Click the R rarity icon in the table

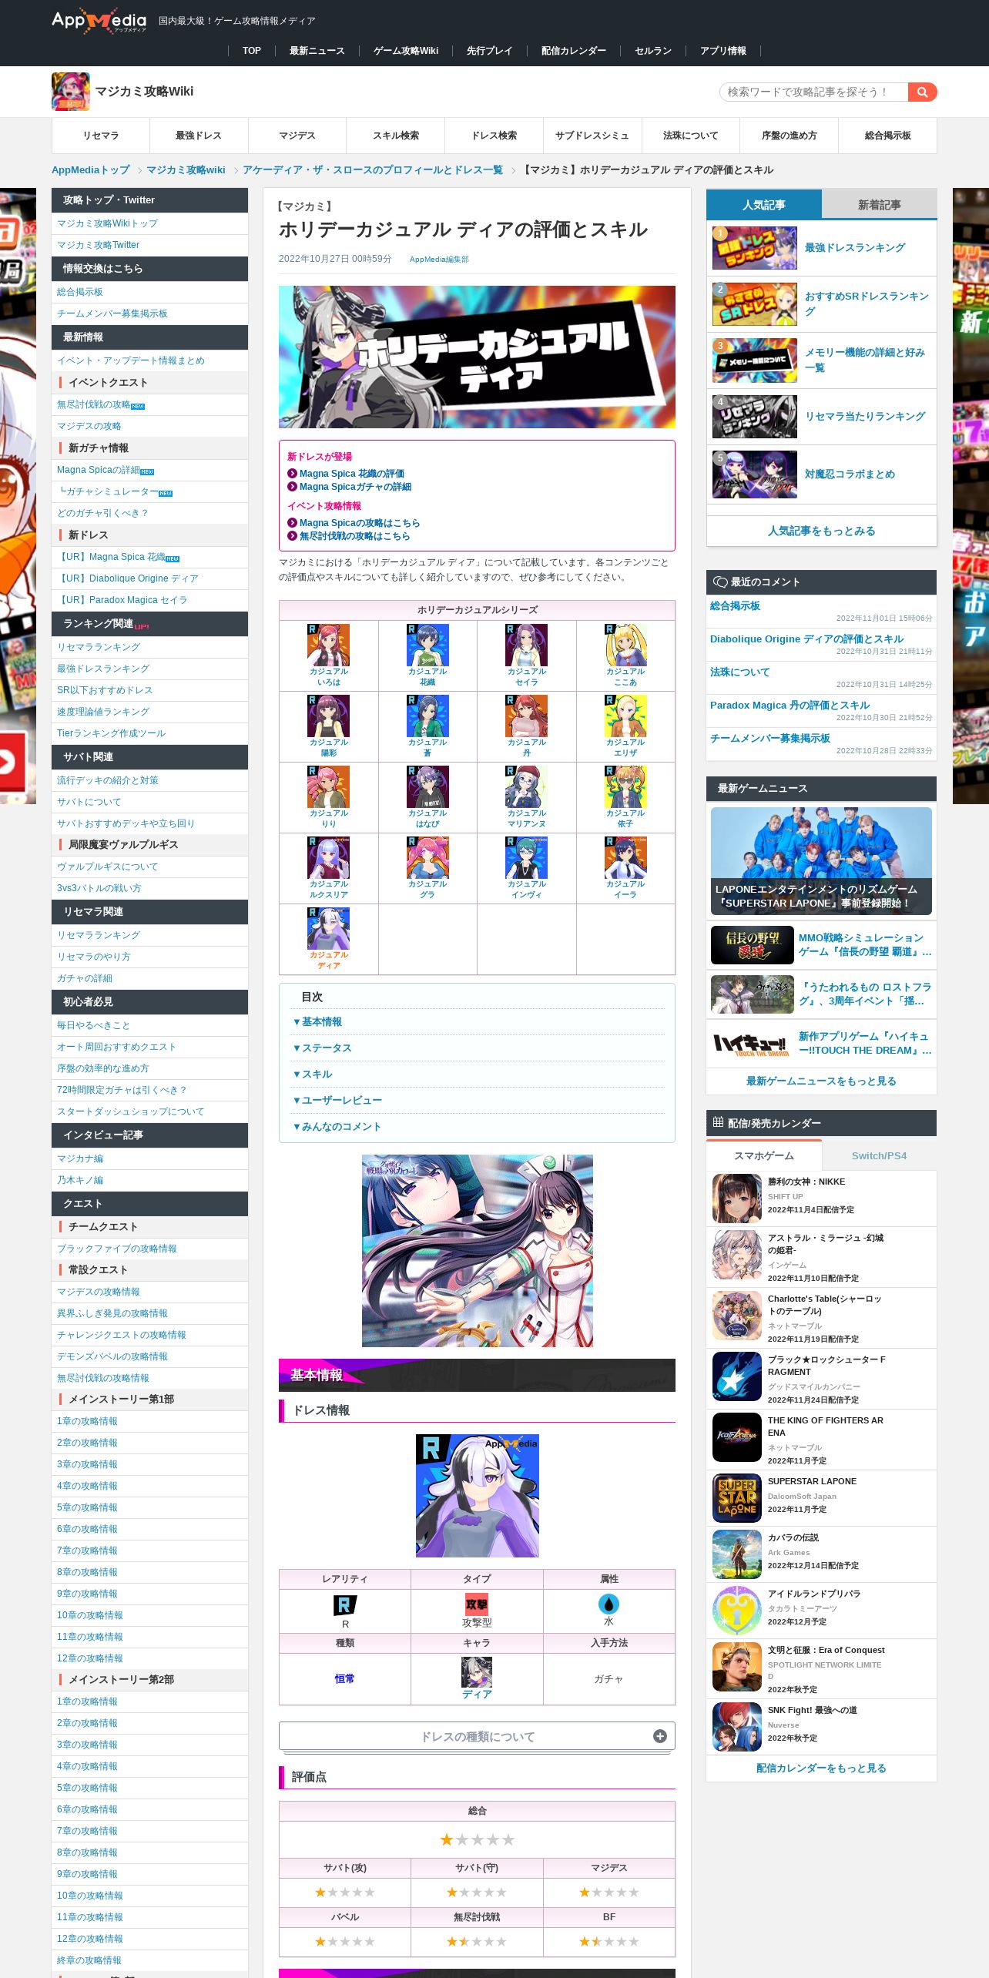345,1605
